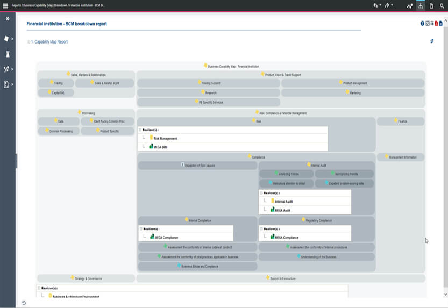Click the vertical scrollbar down arrow
448x308 pixels.
[x=445, y=295]
